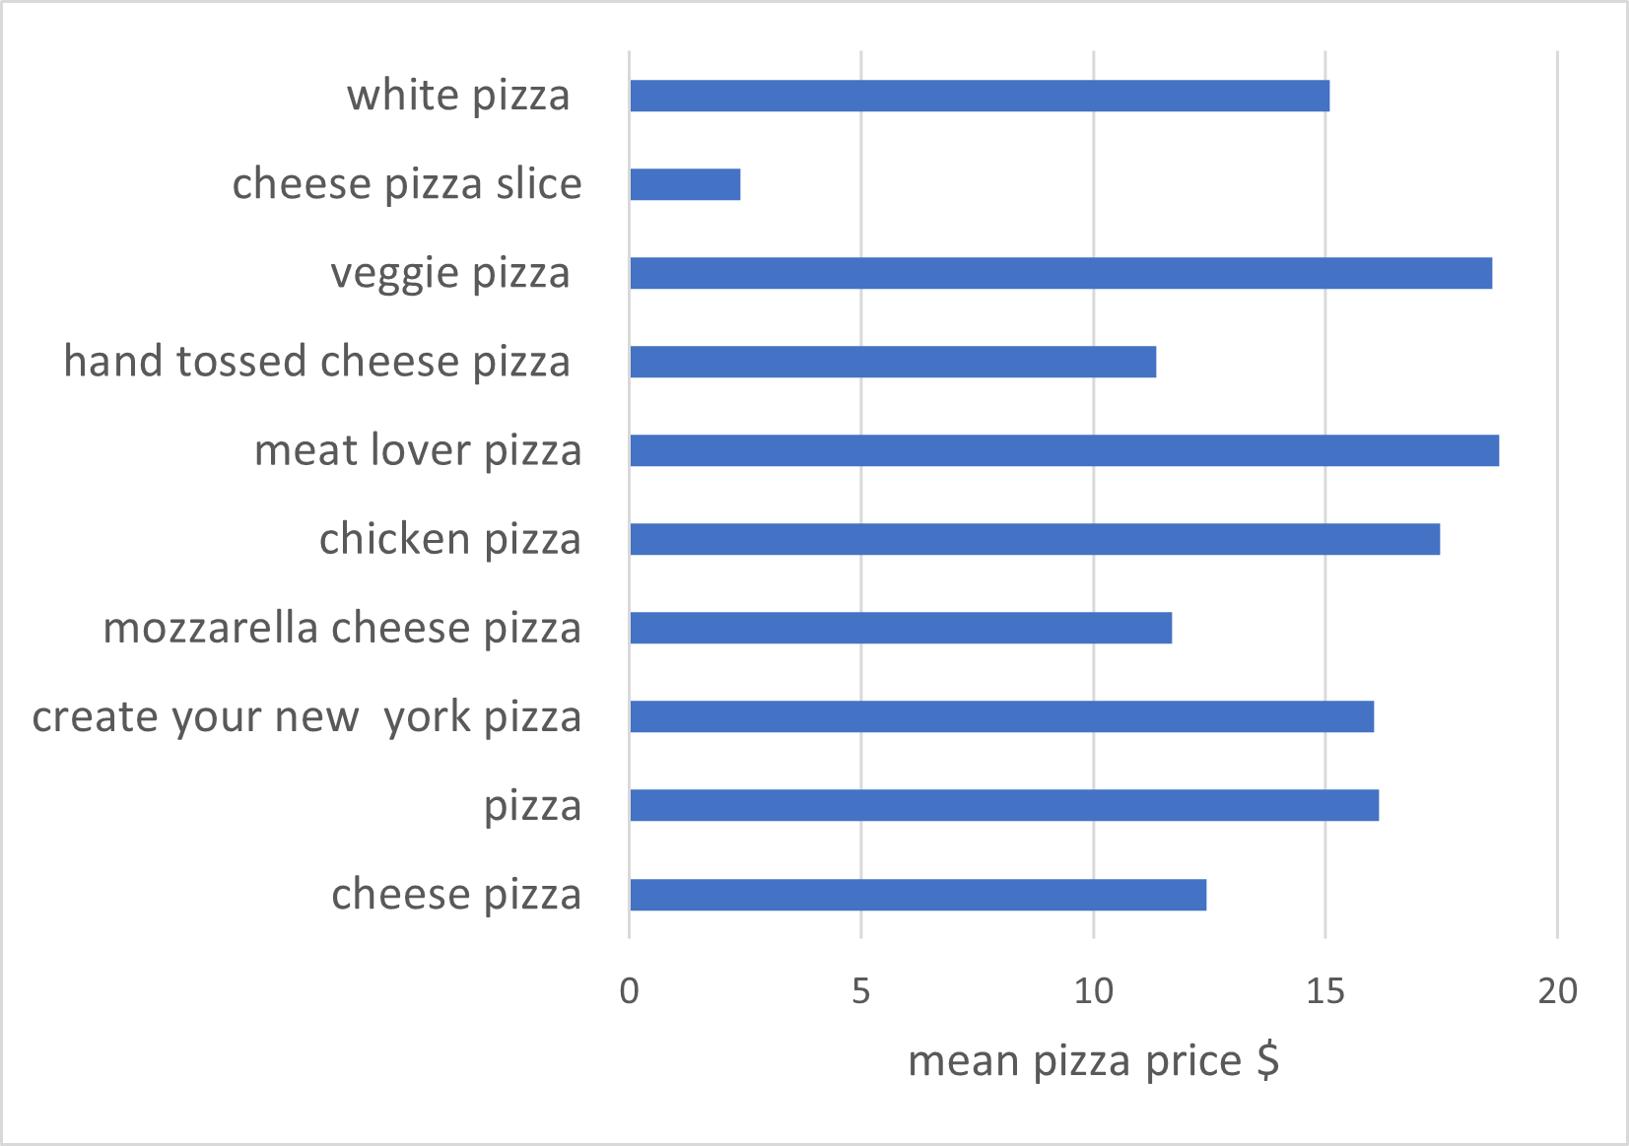Click the 'white pizza' category label

coord(458,97)
